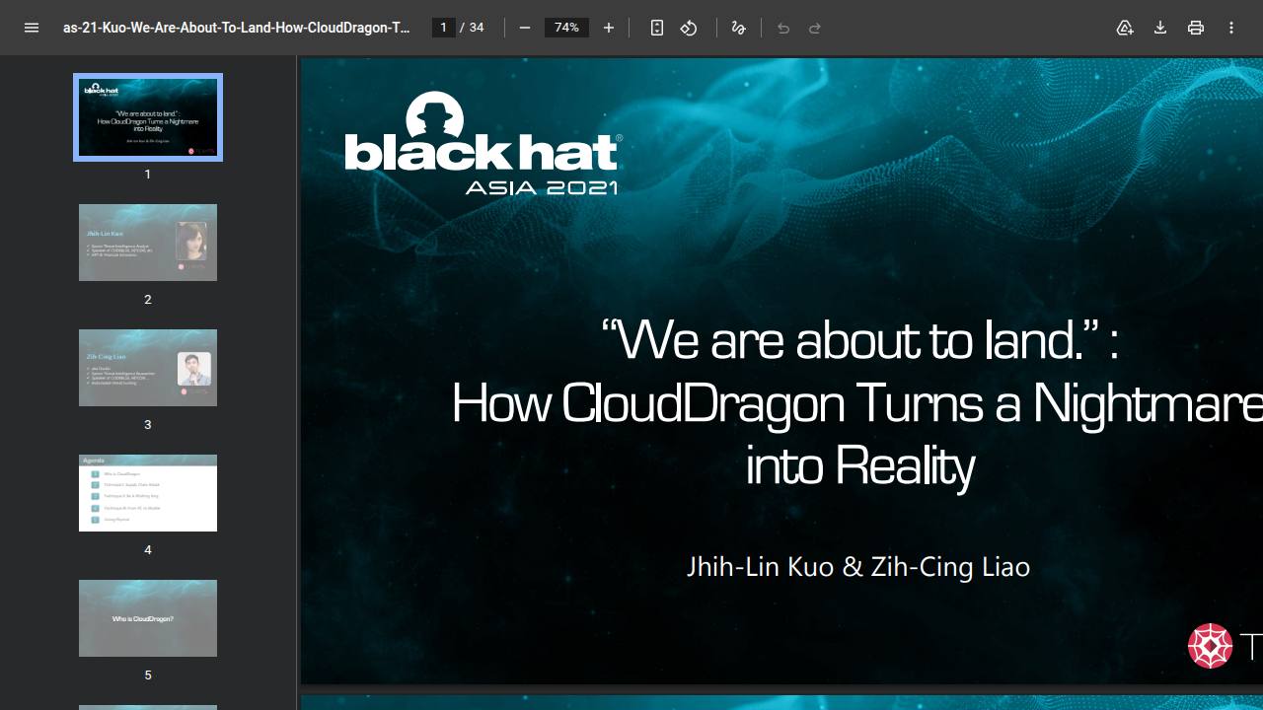Click the document file name title
1263x710 pixels.
click(x=237, y=28)
